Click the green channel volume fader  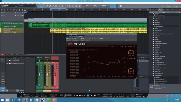click(39, 74)
